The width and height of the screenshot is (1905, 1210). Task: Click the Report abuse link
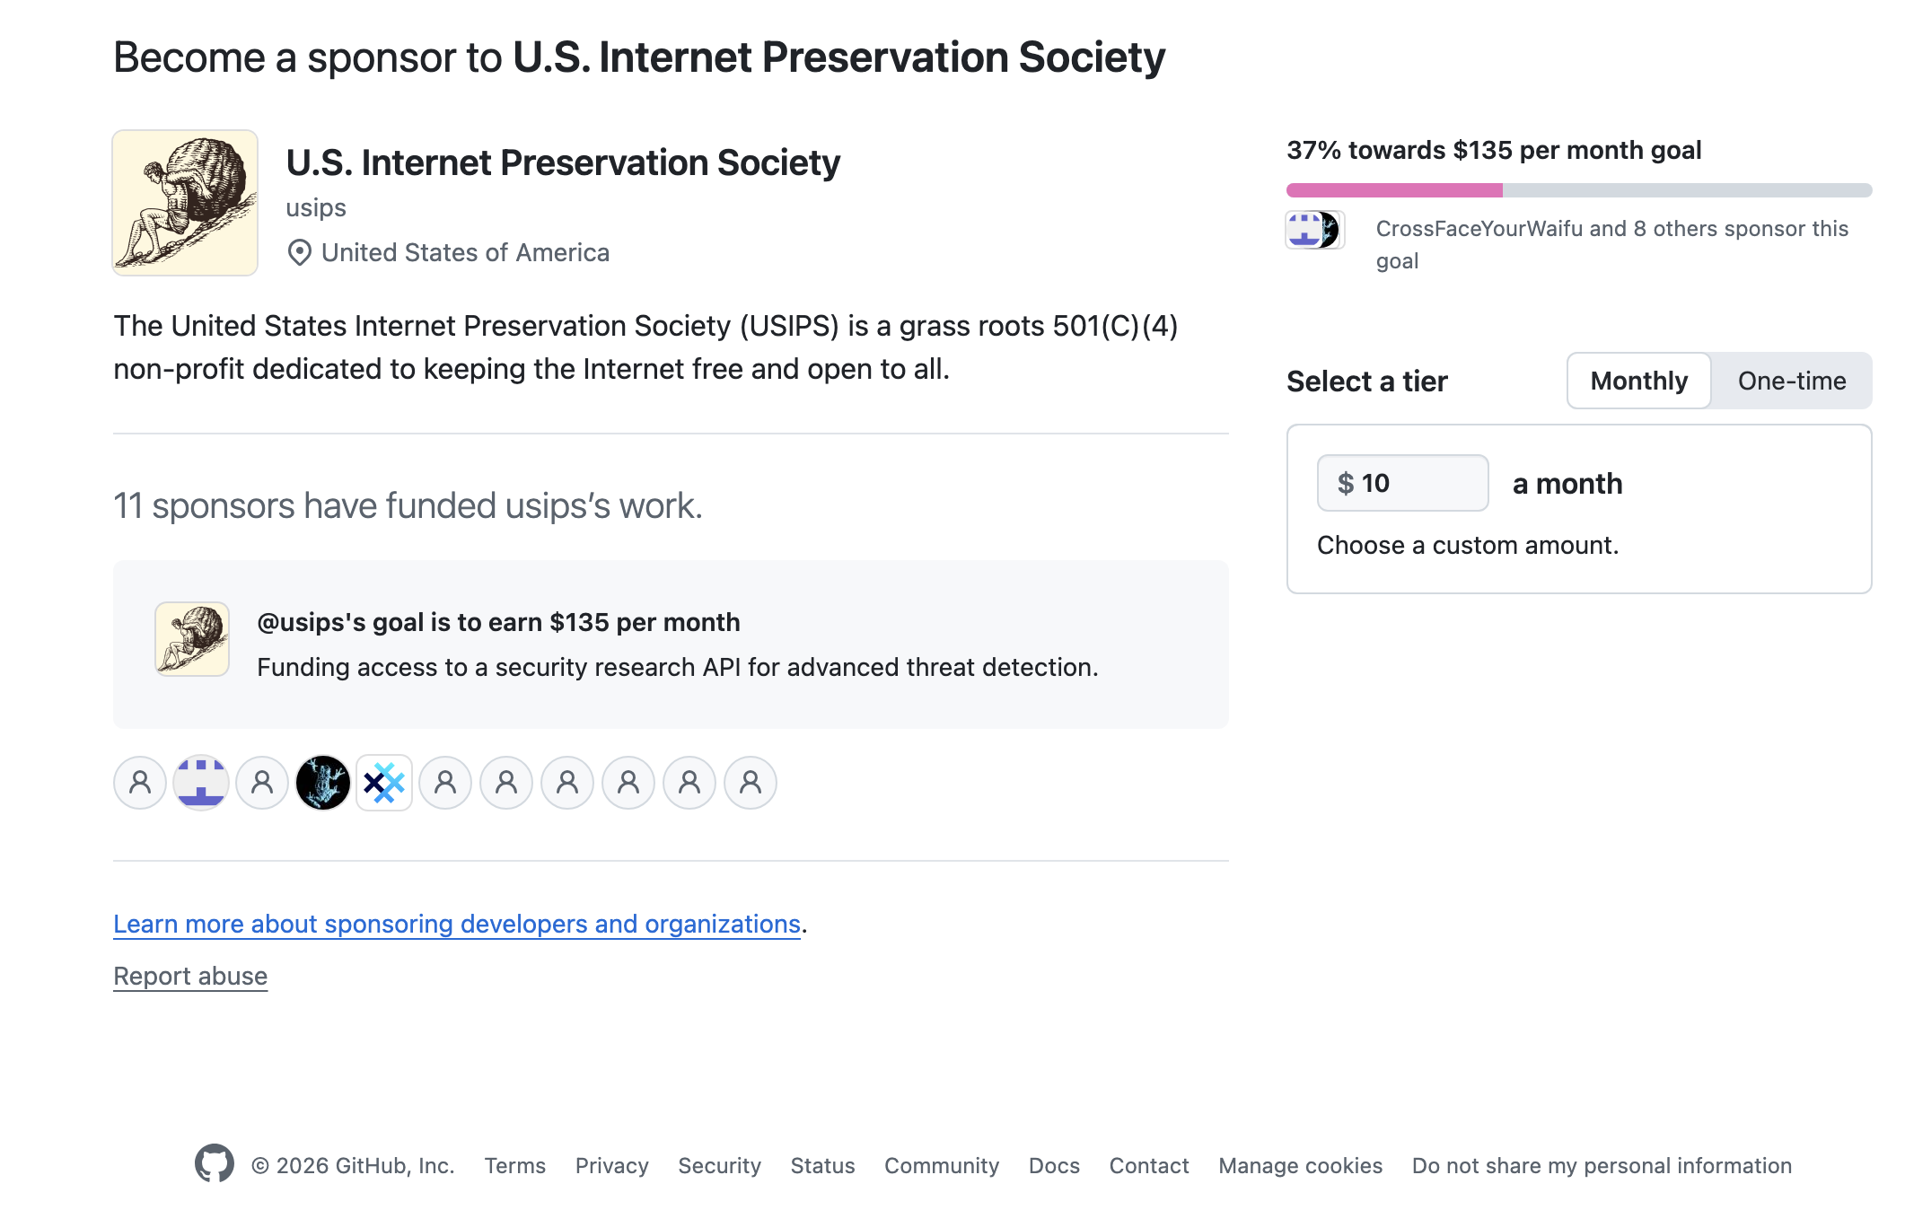[190, 976]
